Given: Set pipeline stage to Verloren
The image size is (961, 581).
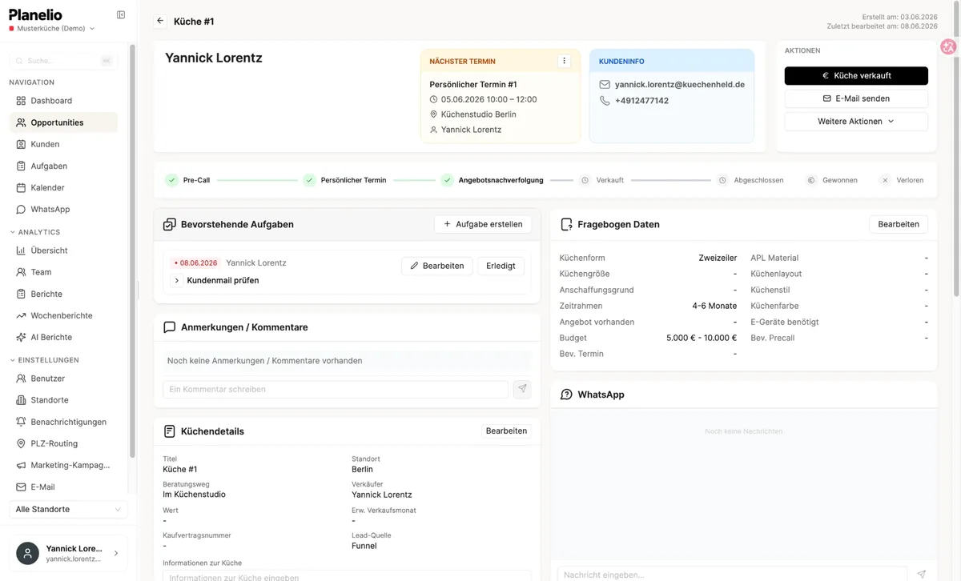Looking at the screenshot, I should coord(902,180).
